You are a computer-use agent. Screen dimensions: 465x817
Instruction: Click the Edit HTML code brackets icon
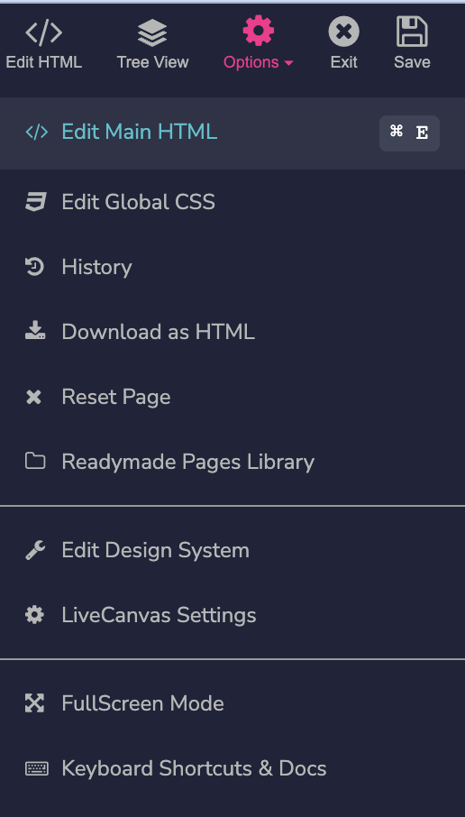pyautogui.click(x=44, y=32)
